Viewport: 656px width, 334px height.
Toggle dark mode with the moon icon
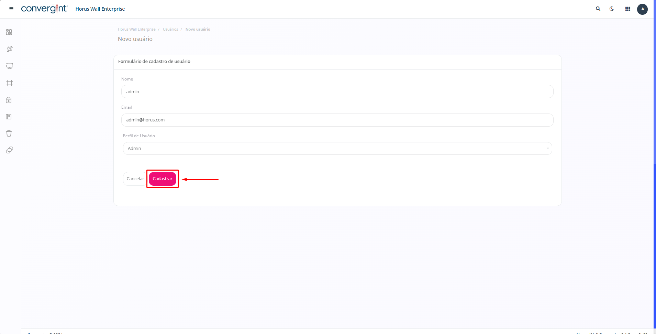point(612,9)
